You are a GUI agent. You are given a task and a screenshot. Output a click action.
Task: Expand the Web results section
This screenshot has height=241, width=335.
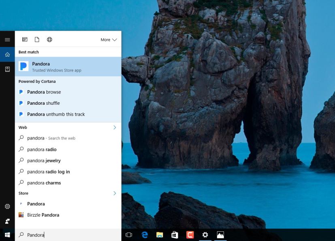click(x=114, y=127)
